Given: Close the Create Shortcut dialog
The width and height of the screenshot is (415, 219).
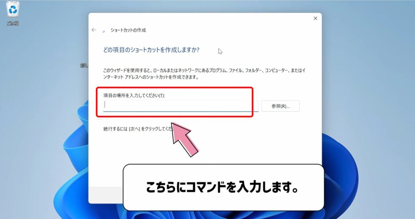Looking at the screenshot, I should tap(315, 18).
